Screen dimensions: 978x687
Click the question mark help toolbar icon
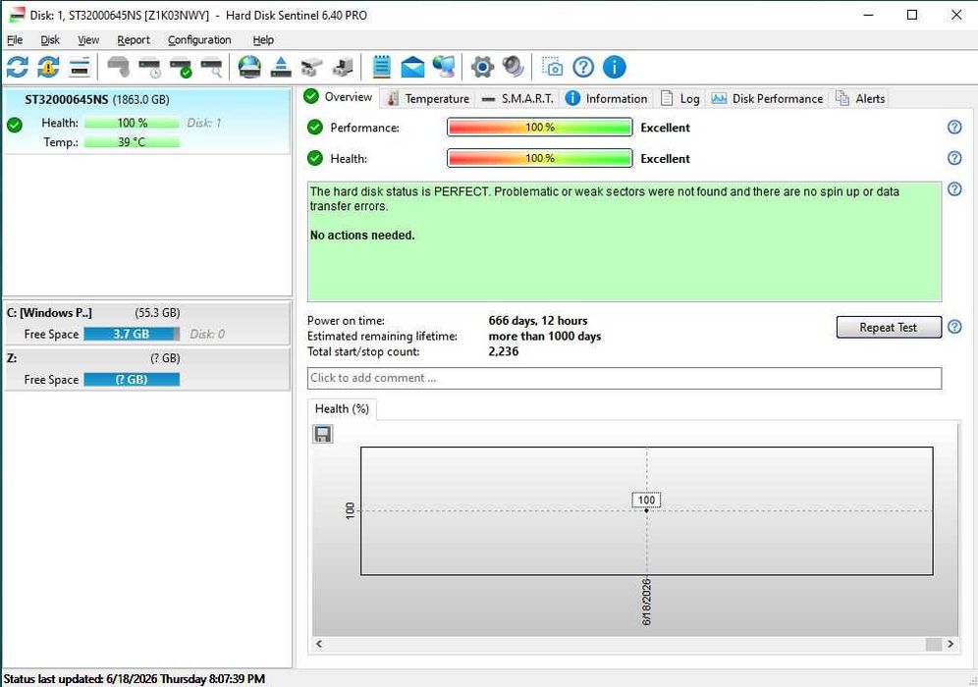coord(583,68)
